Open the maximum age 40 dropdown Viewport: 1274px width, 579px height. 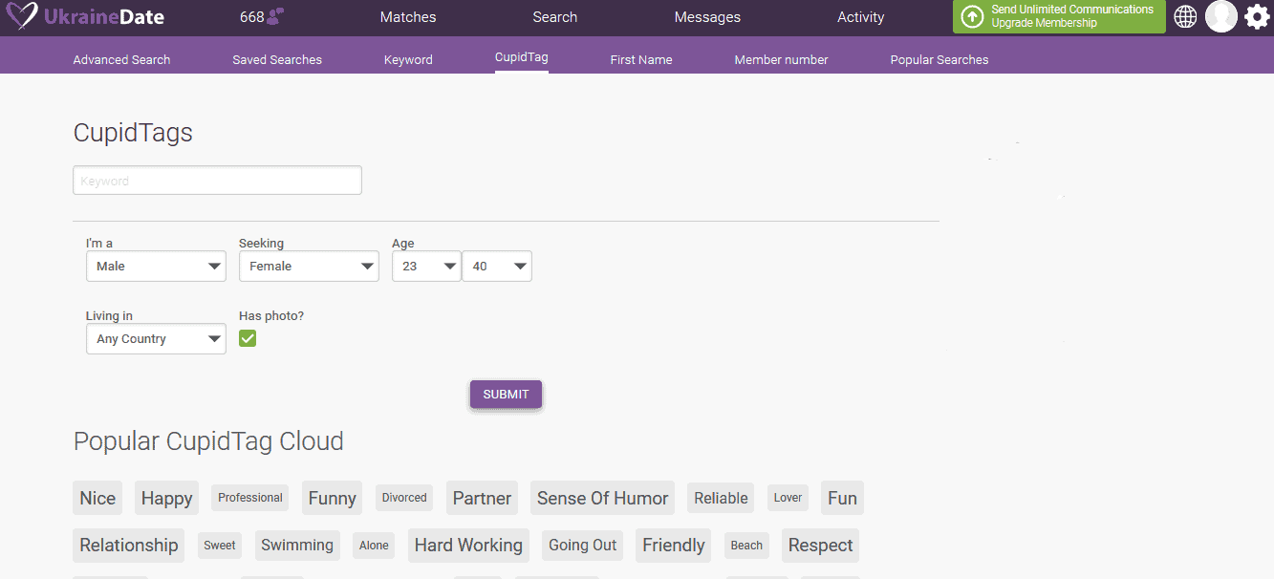(497, 267)
